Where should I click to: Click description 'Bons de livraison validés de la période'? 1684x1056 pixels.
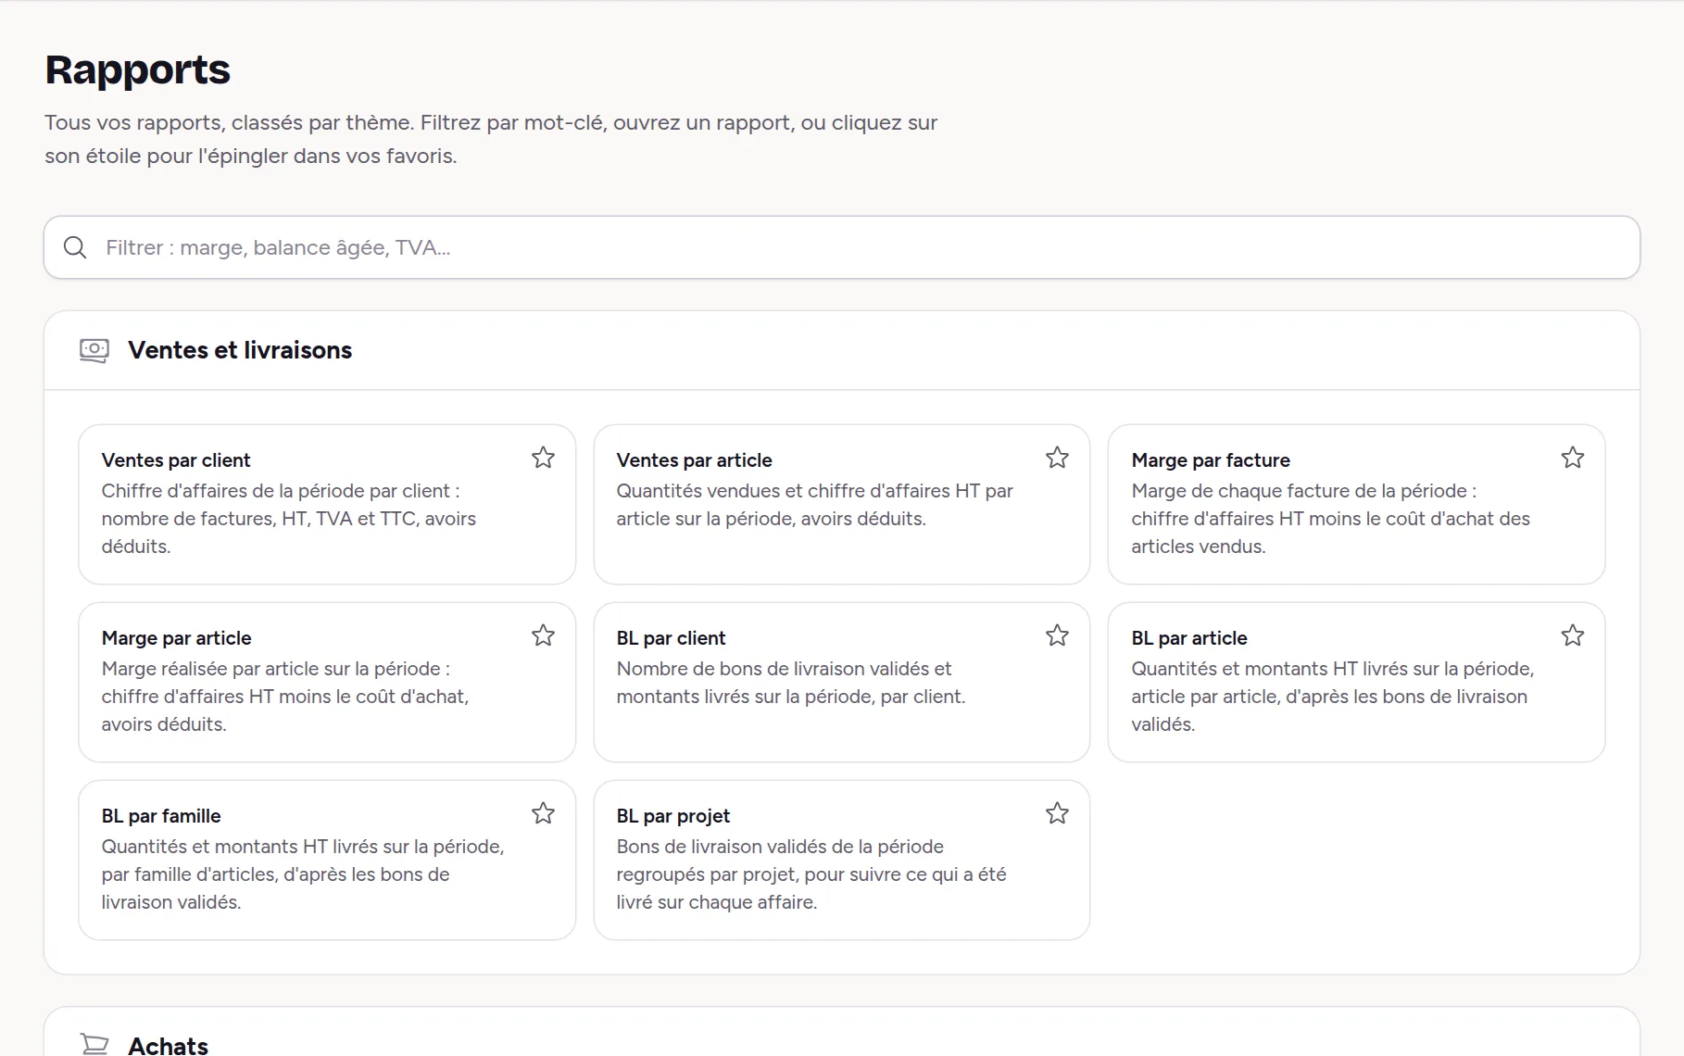click(x=811, y=874)
